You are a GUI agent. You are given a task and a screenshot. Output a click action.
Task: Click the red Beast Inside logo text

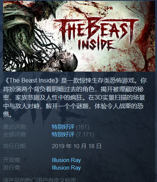point(96,33)
